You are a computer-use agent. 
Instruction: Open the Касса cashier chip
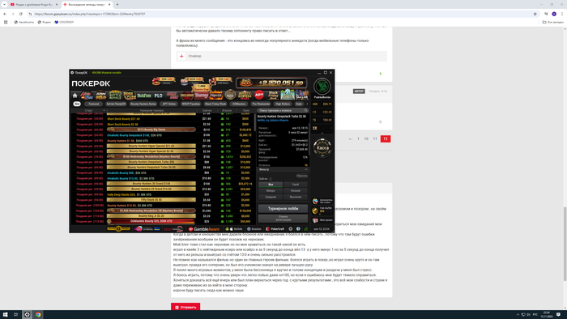pyautogui.click(x=322, y=147)
